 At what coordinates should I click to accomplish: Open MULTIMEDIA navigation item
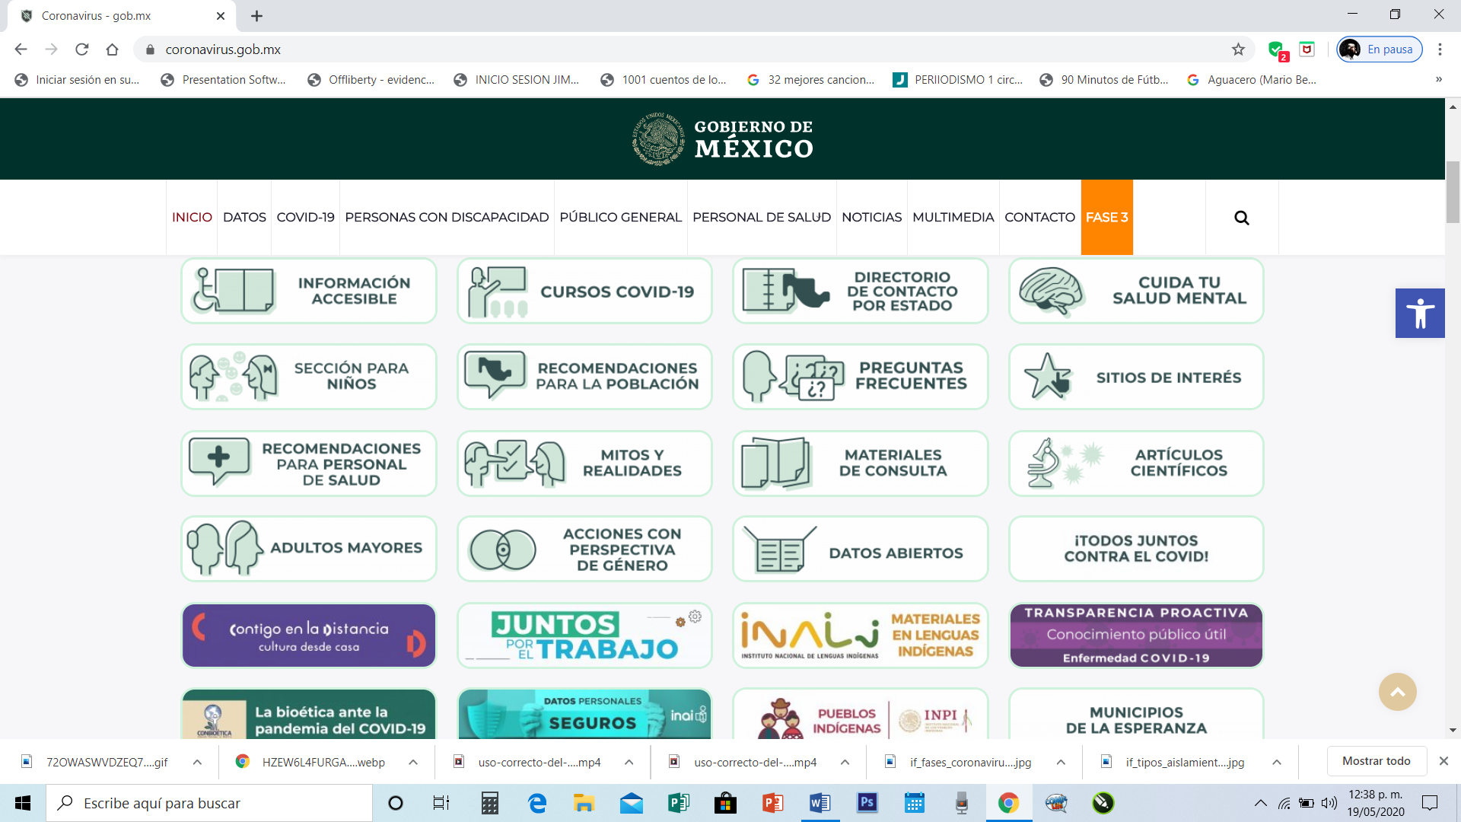[x=953, y=218]
